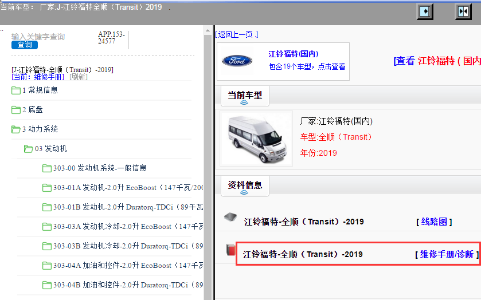Click the red book icon beside 维修手册 row
The width and height of the screenshot is (481, 300).
(230, 250)
